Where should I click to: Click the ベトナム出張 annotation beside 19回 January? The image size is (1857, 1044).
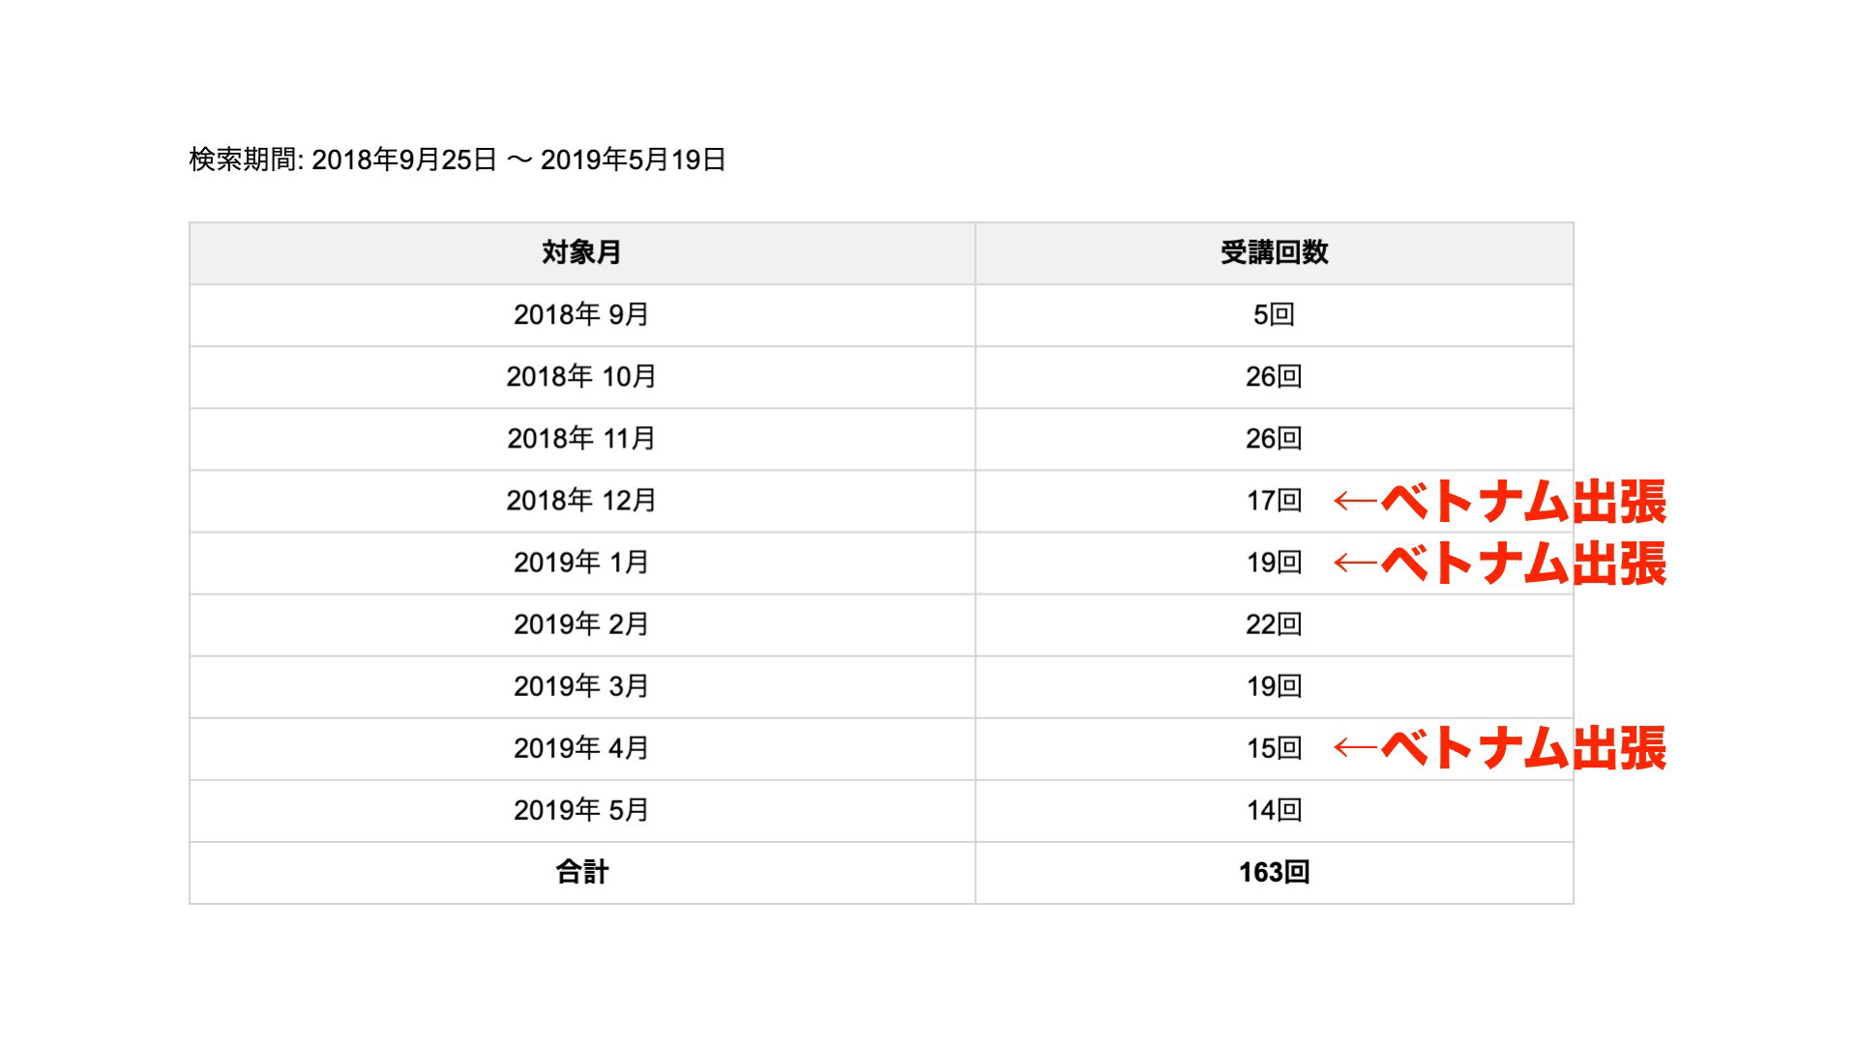click(1523, 563)
